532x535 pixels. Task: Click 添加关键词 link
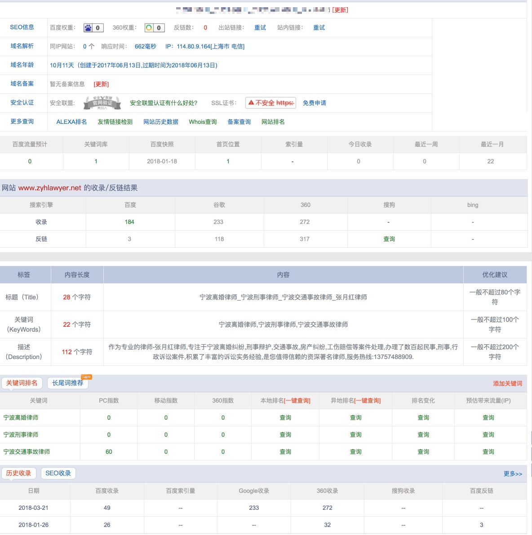[x=507, y=384]
